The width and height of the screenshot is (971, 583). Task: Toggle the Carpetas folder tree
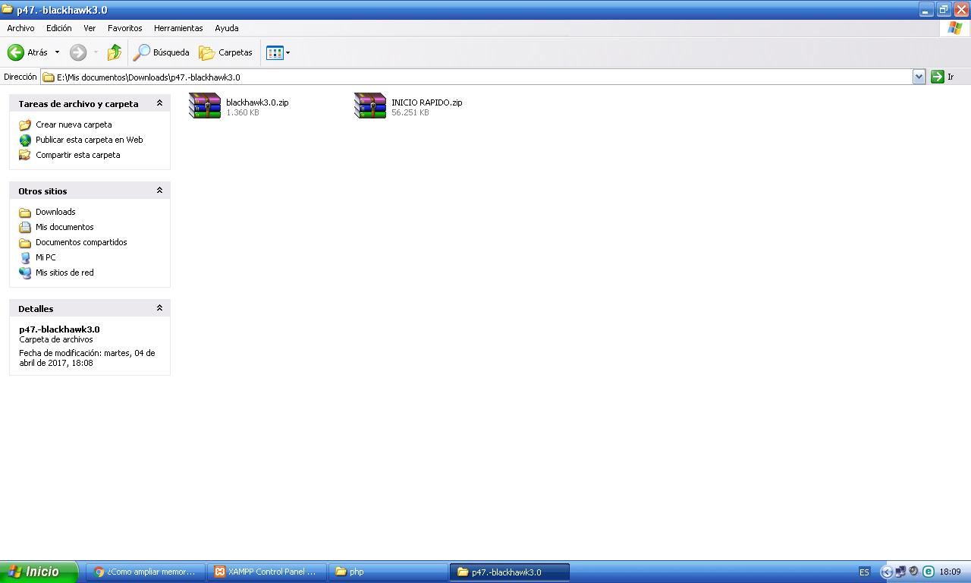pyautogui.click(x=225, y=52)
